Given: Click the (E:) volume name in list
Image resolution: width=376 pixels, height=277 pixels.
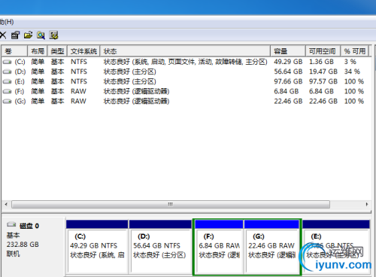Looking at the screenshot, I should click(x=20, y=81).
